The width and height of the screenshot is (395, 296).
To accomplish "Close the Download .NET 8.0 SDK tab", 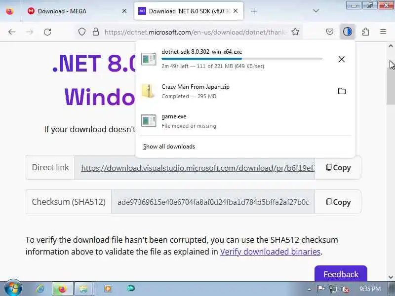I will click(236, 11).
